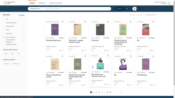The width and height of the screenshot is (175, 98).
Task: Expand the Учебники filter chevron
Action: point(24,33)
